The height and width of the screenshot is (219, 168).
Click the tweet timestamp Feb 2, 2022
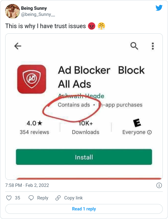tap(27, 185)
